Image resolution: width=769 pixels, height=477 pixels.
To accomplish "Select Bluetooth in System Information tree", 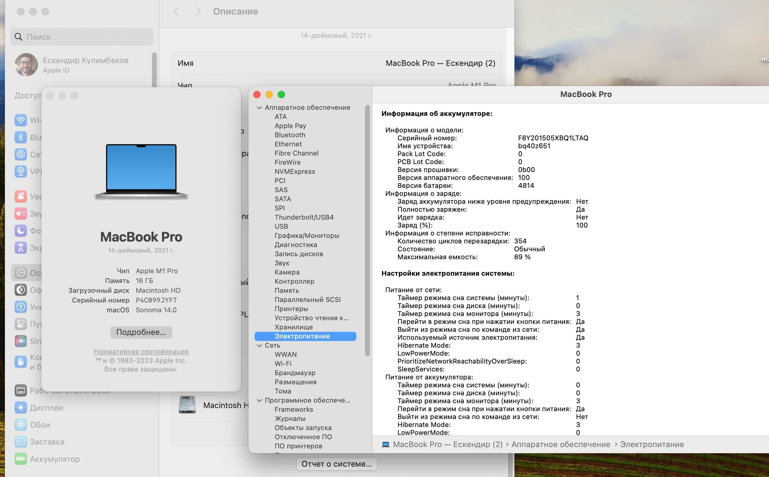I will point(290,135).
